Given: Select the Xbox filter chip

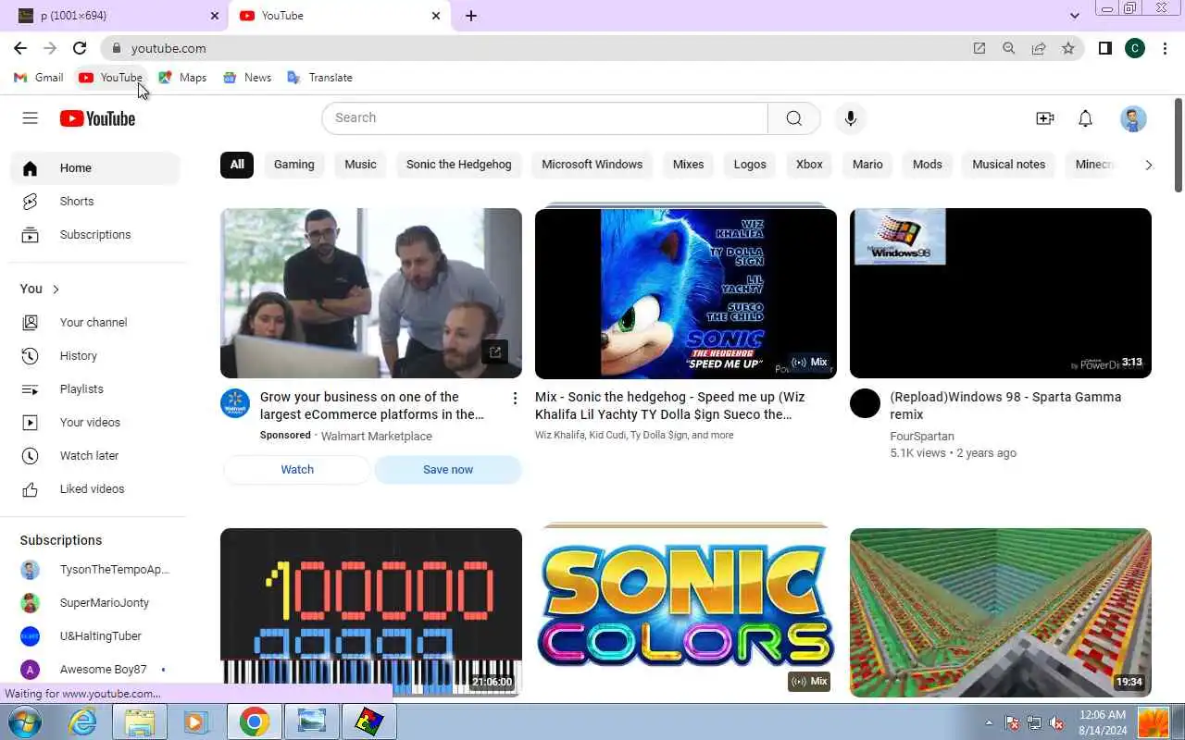Looking at the screenshot, I should pyautogui.click(x=809, y=165).
